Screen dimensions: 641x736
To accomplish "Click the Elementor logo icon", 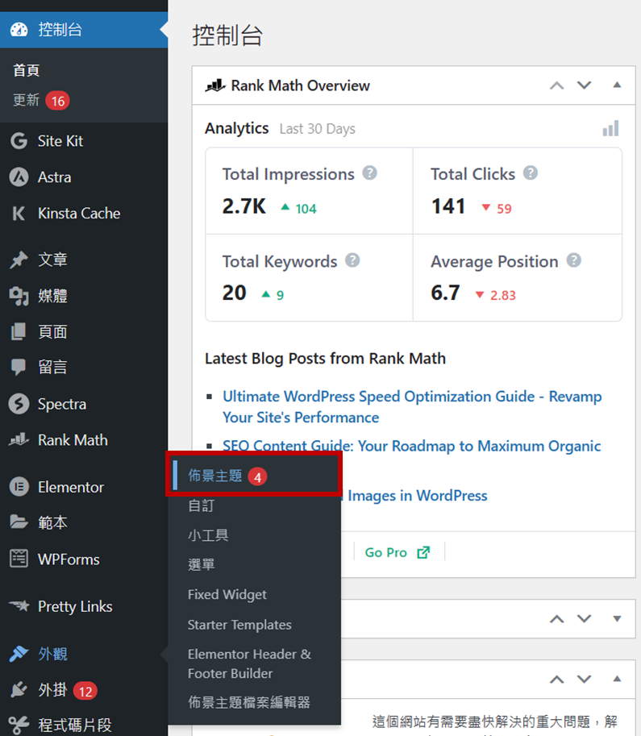I will [19, 487].
